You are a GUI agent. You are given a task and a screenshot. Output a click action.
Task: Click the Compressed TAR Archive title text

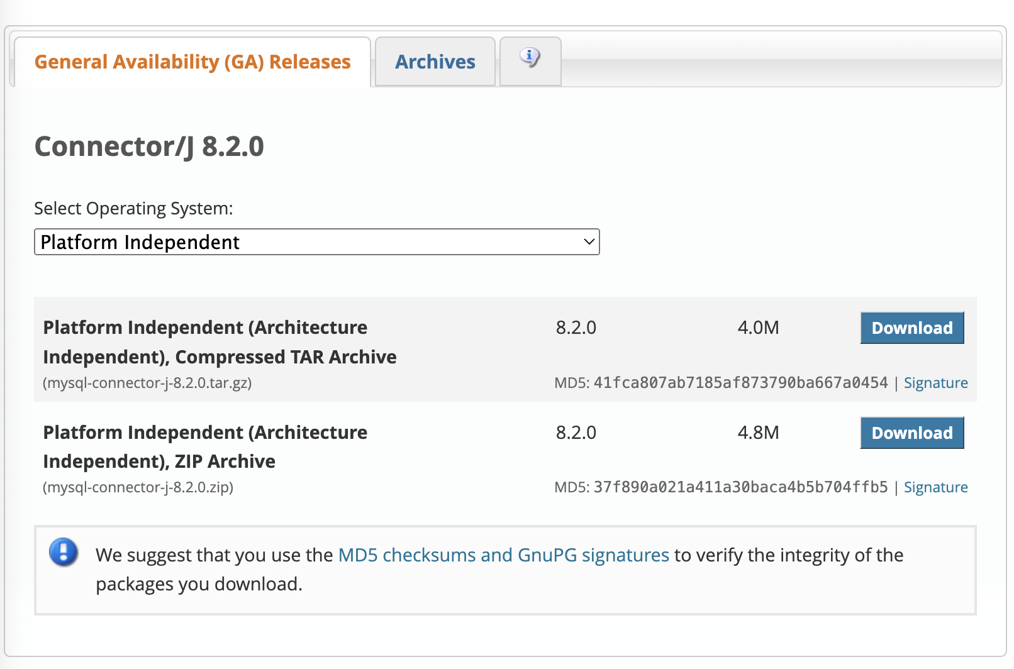click(x=220, y=342)
